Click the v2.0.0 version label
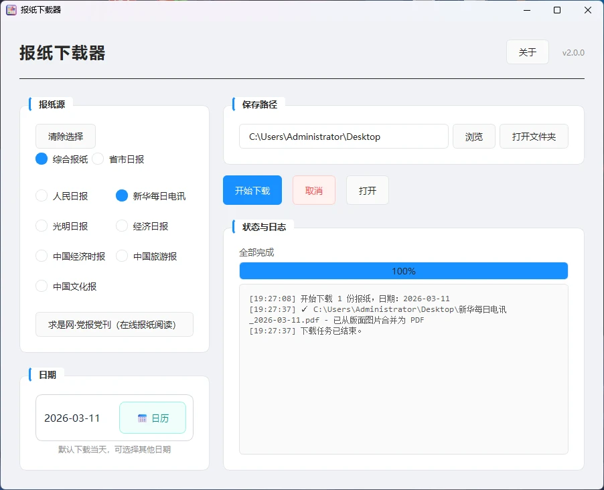604x490 pixels. coord(573,53)
